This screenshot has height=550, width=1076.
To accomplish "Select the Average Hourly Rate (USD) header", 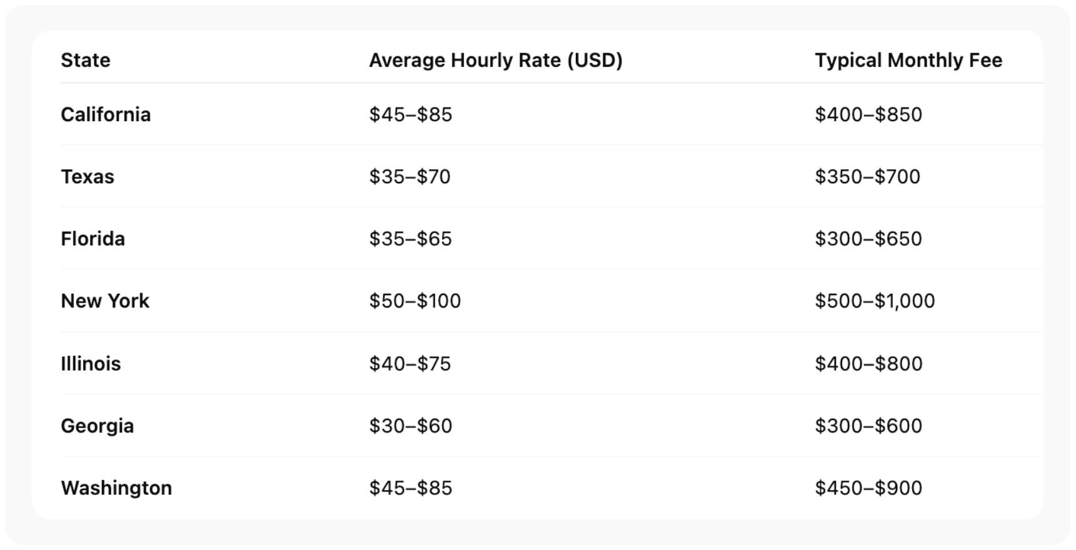I will 496,60.
